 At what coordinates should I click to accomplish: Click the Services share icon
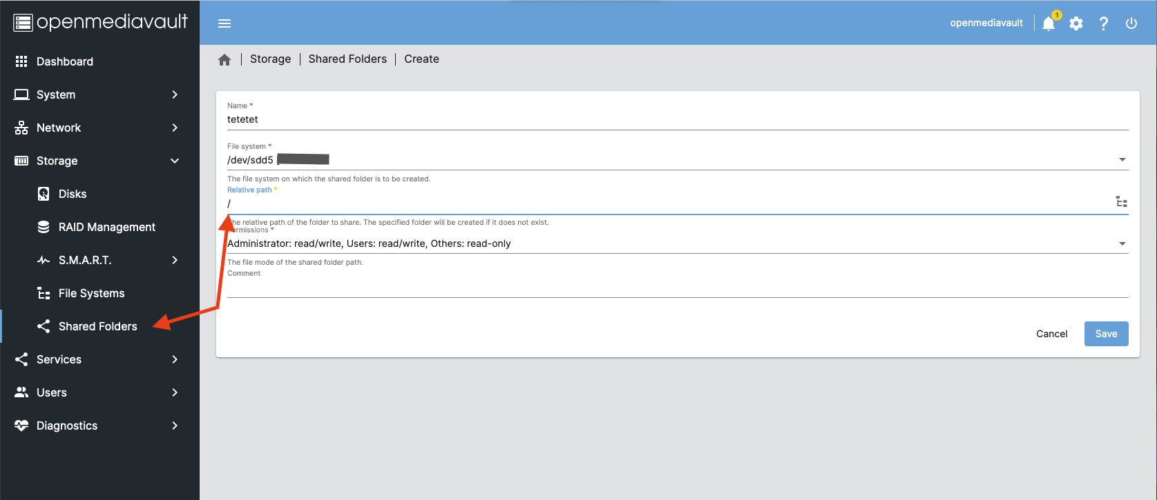pyautogui.click(x=21, y=359)
